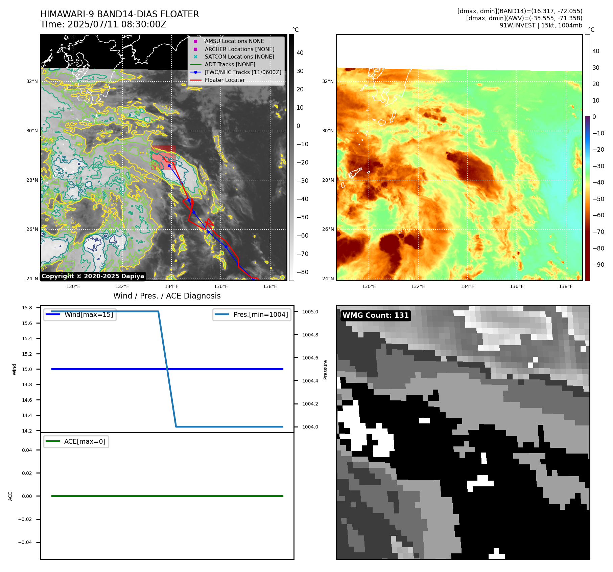The height and width of the screenshot is (572, 613).
Task: Click the magenta square marker beside ARCHER Locations
Action: pyautogui.click(x=195, y=49)
